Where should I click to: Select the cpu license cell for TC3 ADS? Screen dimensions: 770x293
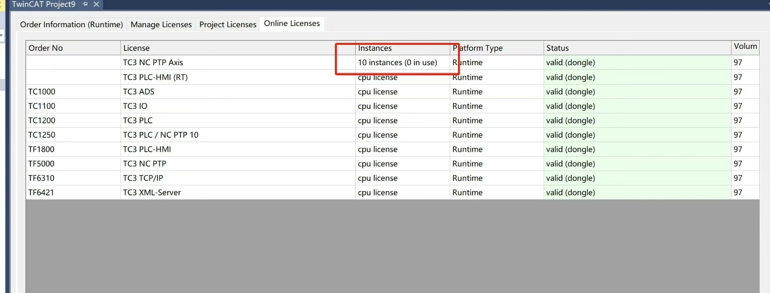click(x=403, y=92)
